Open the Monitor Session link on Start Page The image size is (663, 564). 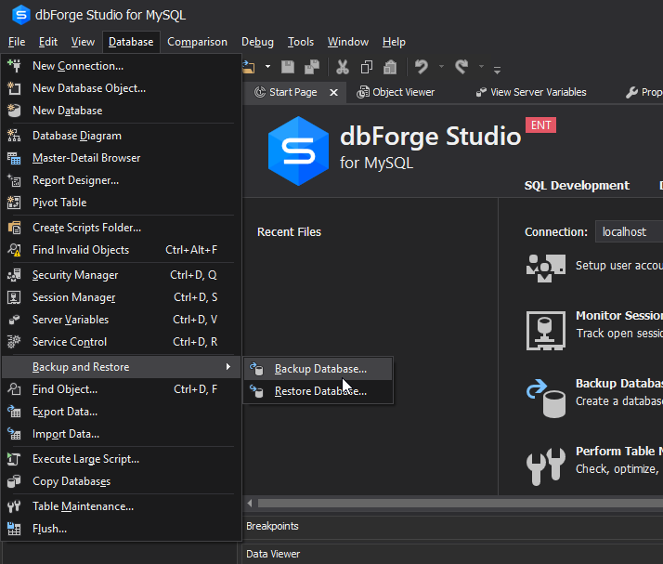click(619, 316)
